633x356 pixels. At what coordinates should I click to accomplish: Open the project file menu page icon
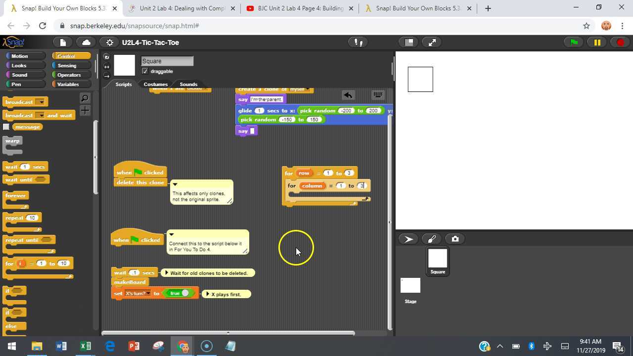(x=62, y=42)
